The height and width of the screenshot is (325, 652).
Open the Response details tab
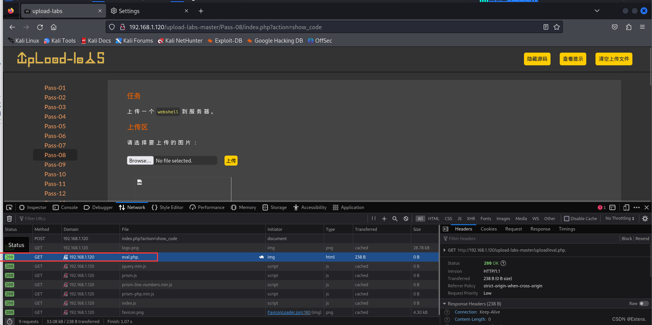click(540, 229)
